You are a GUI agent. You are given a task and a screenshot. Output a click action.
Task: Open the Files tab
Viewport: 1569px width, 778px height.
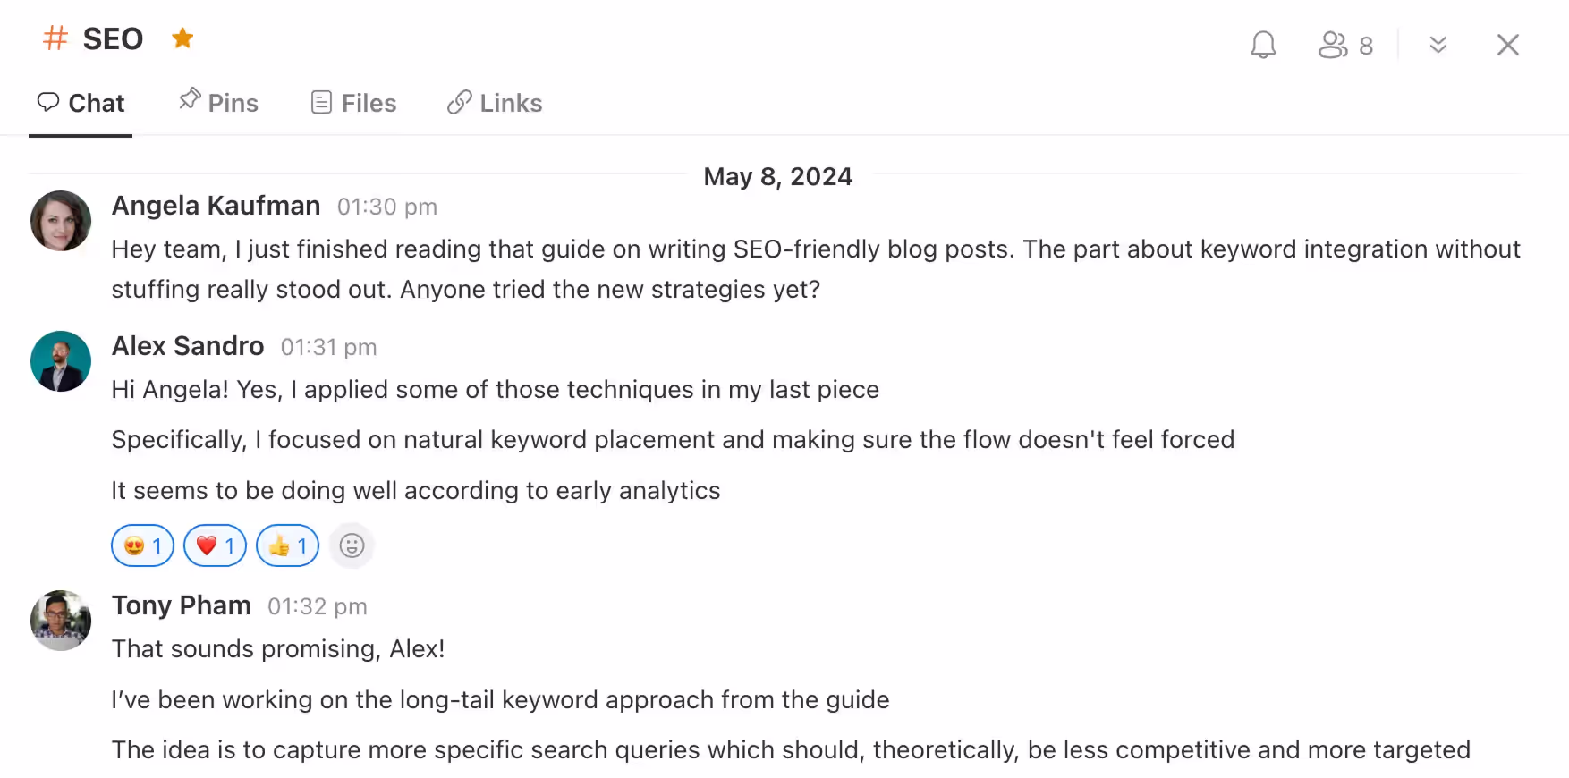pos(353,104)
